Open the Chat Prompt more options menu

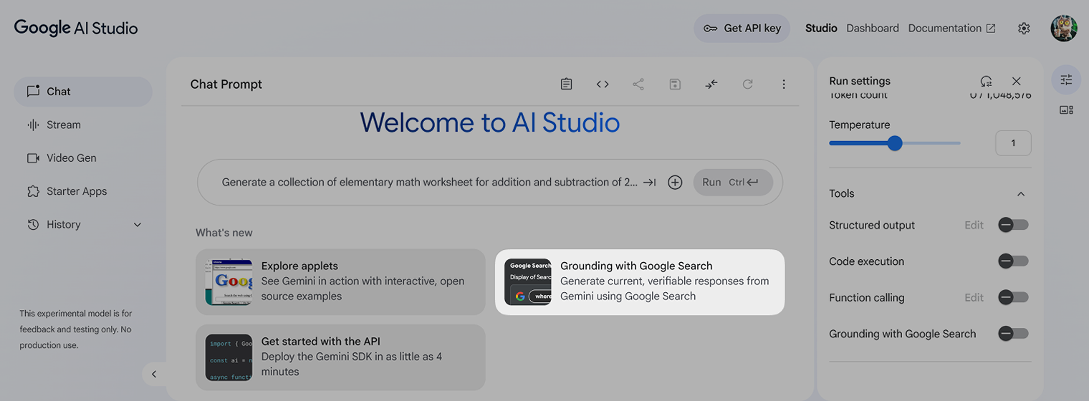(x=784, y=84)
